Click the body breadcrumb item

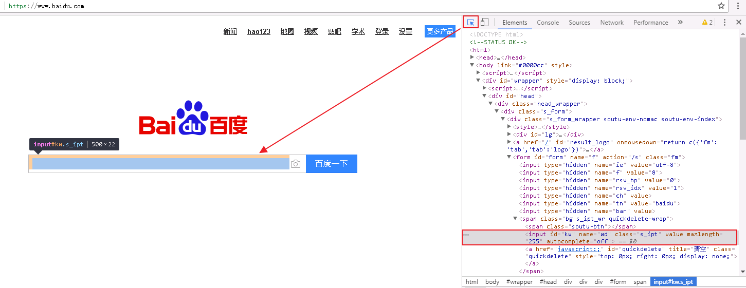[493, 282]
